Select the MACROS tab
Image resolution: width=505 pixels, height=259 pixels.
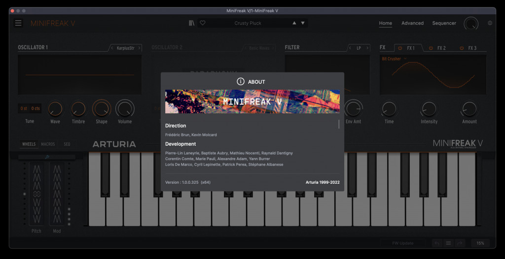(48, 144)
